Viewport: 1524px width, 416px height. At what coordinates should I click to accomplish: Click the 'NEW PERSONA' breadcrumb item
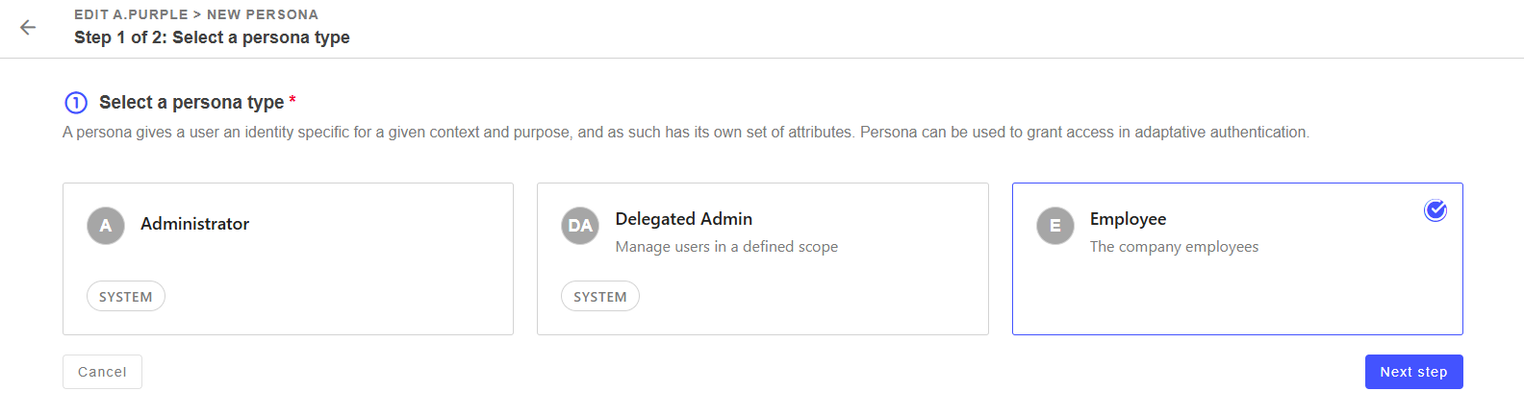[x=263, y=14]
